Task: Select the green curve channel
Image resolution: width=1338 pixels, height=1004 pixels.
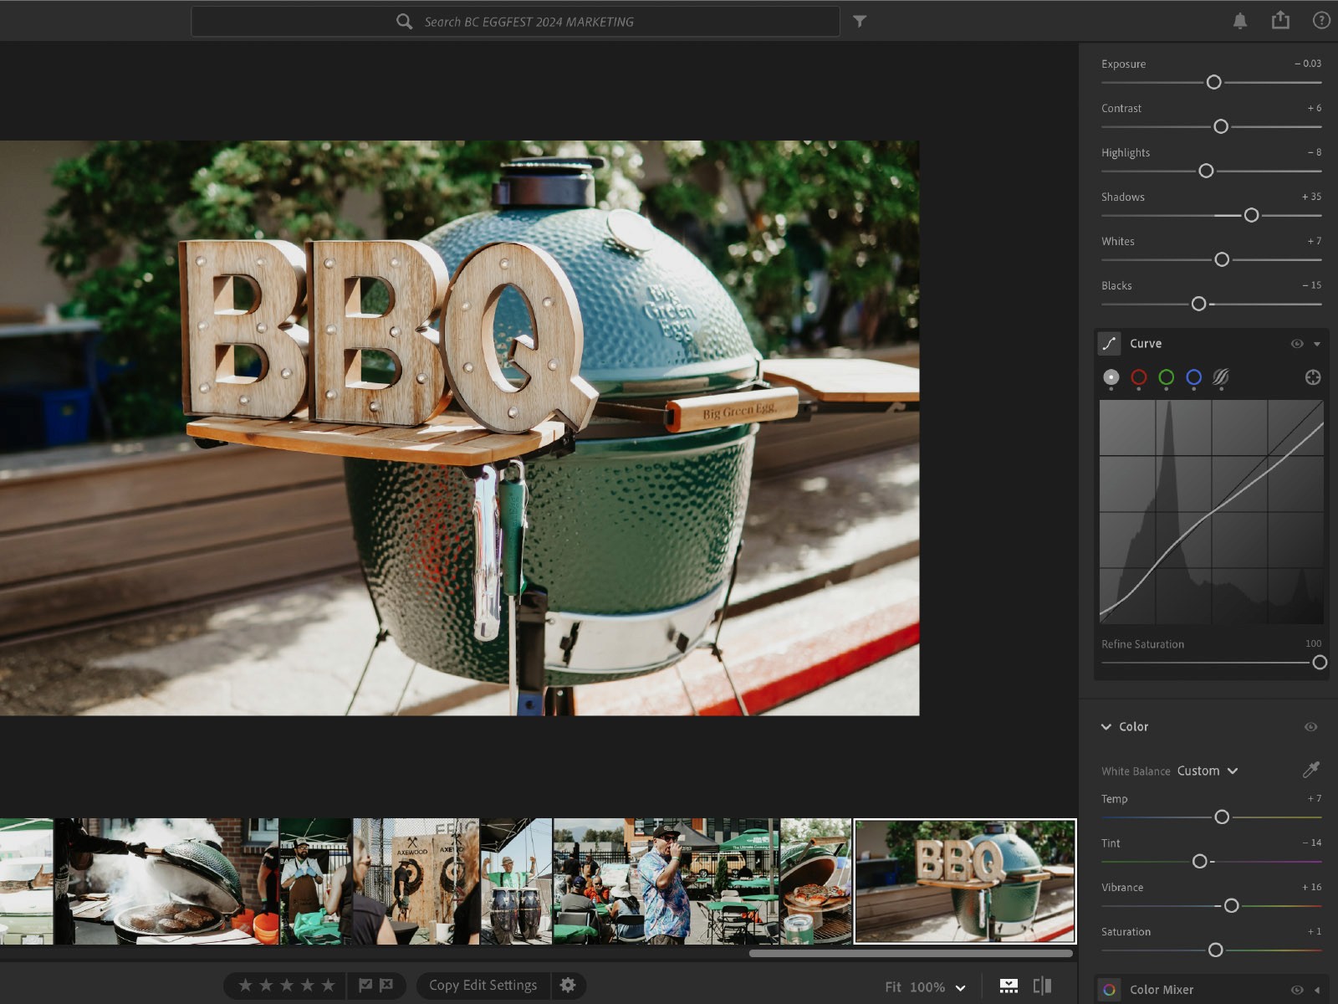Action: click(1166, 377)
